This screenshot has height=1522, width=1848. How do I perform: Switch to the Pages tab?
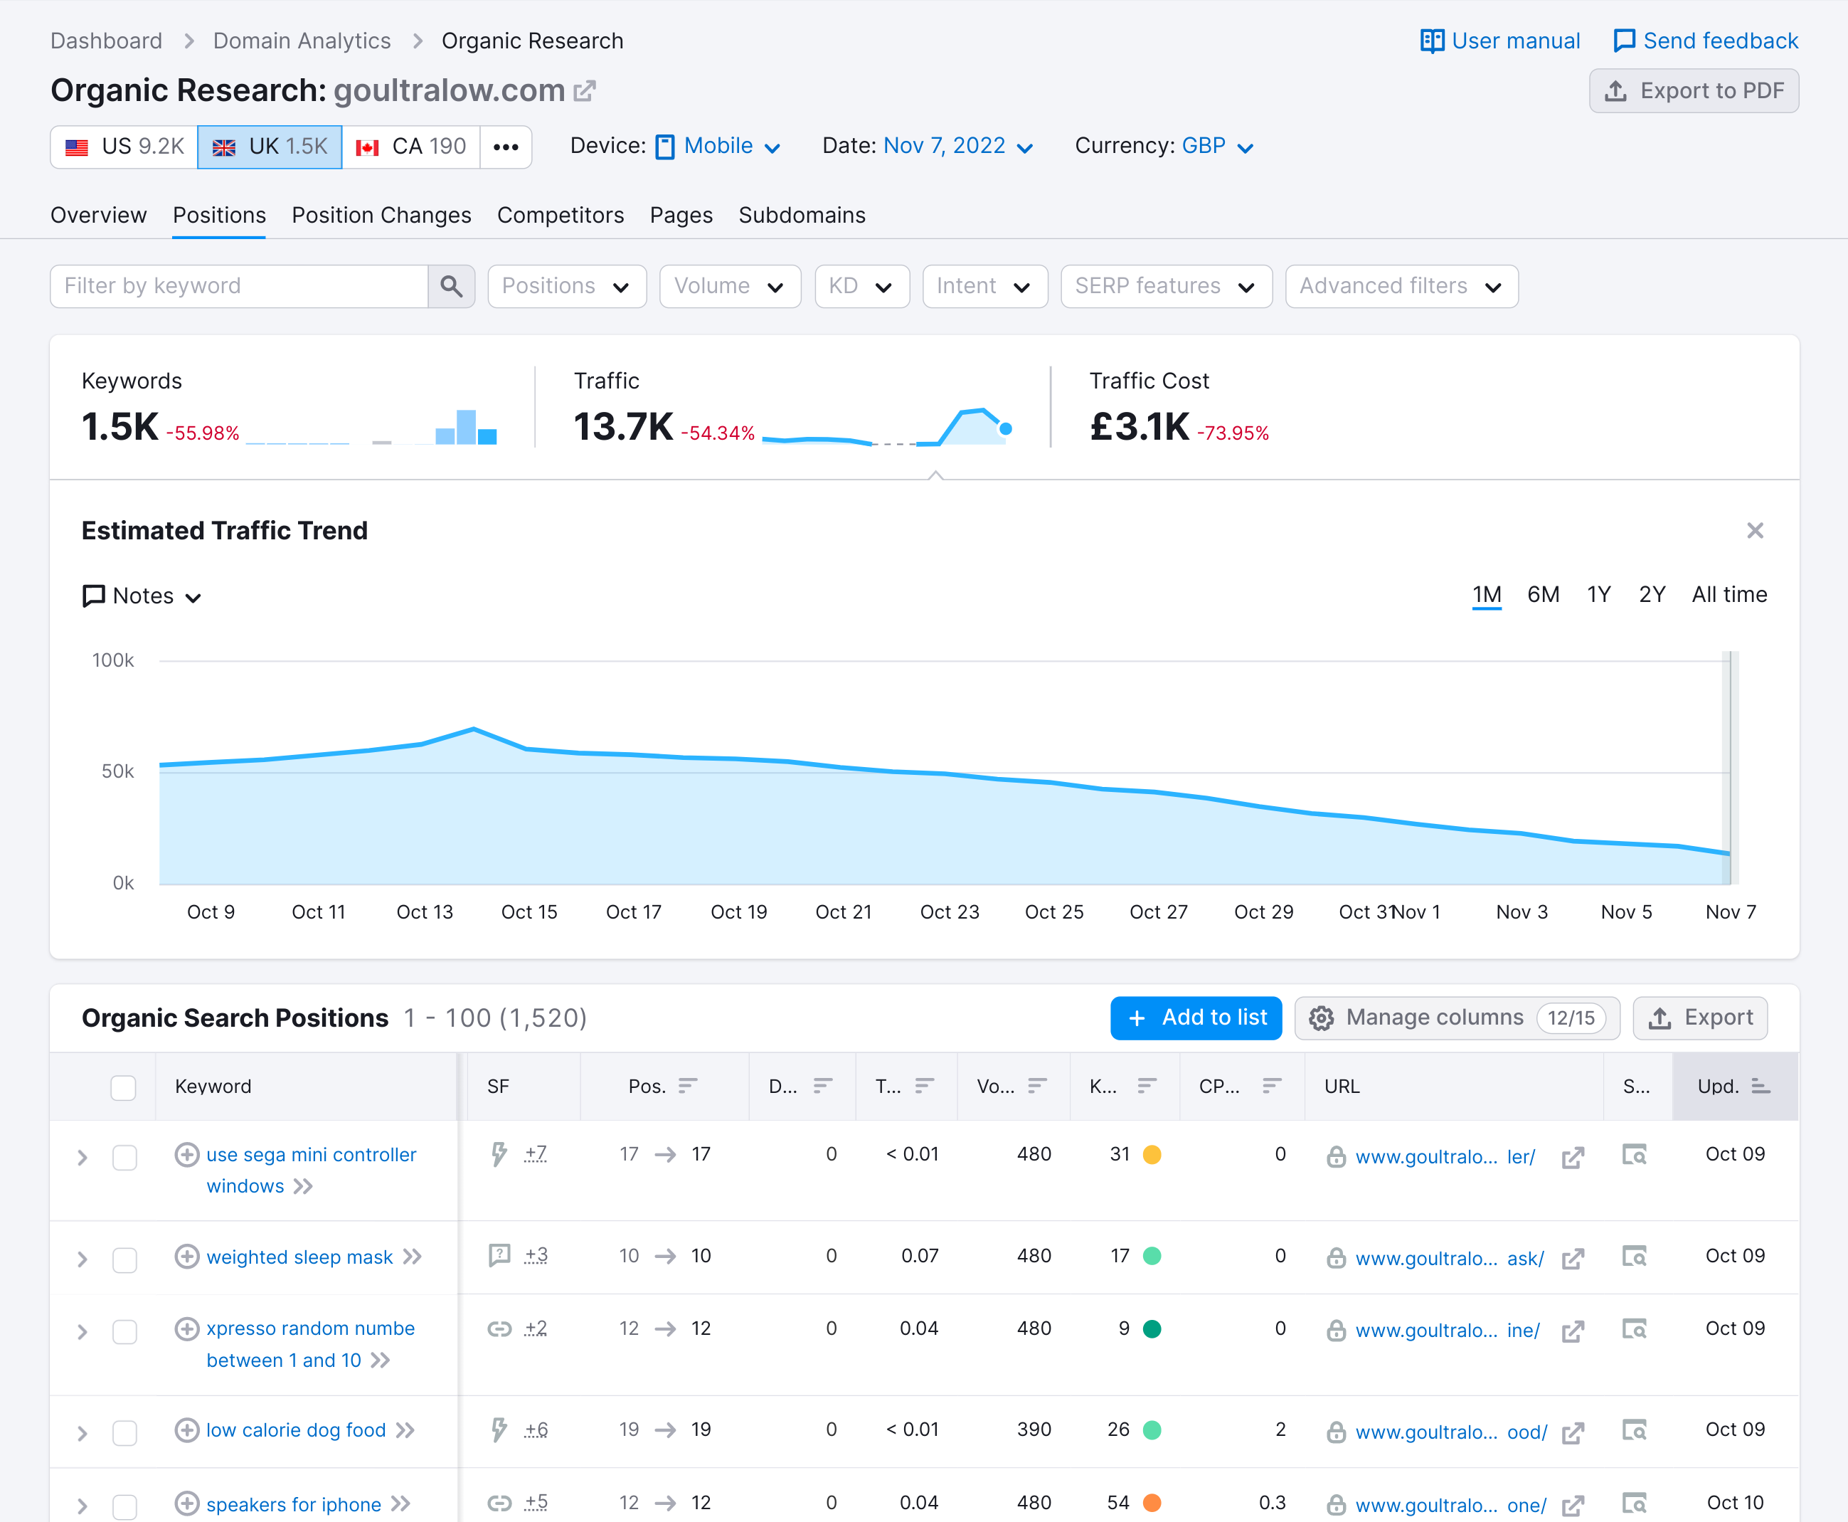(681, 216)
